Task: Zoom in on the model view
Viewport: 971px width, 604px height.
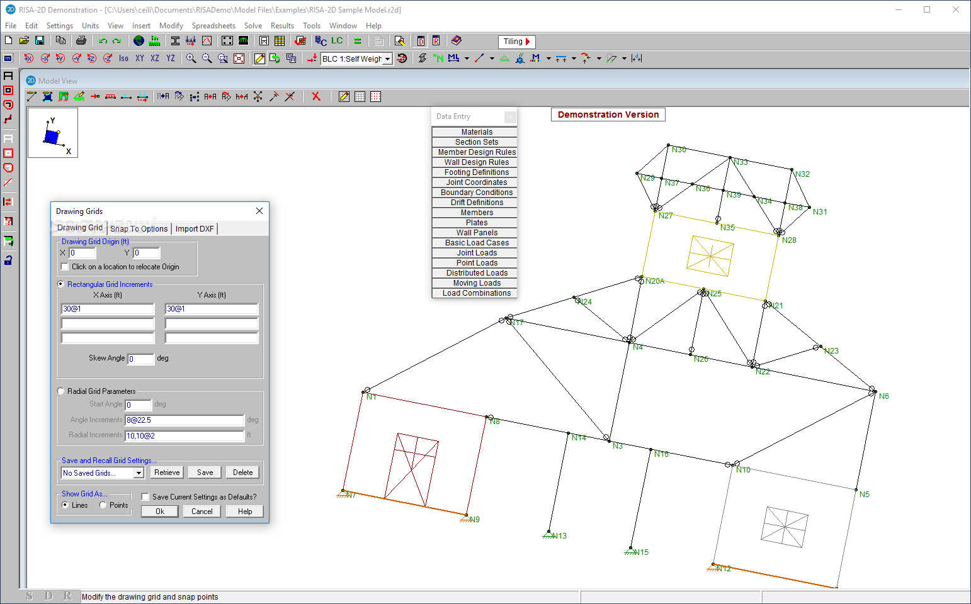Action: coord(191,59)
